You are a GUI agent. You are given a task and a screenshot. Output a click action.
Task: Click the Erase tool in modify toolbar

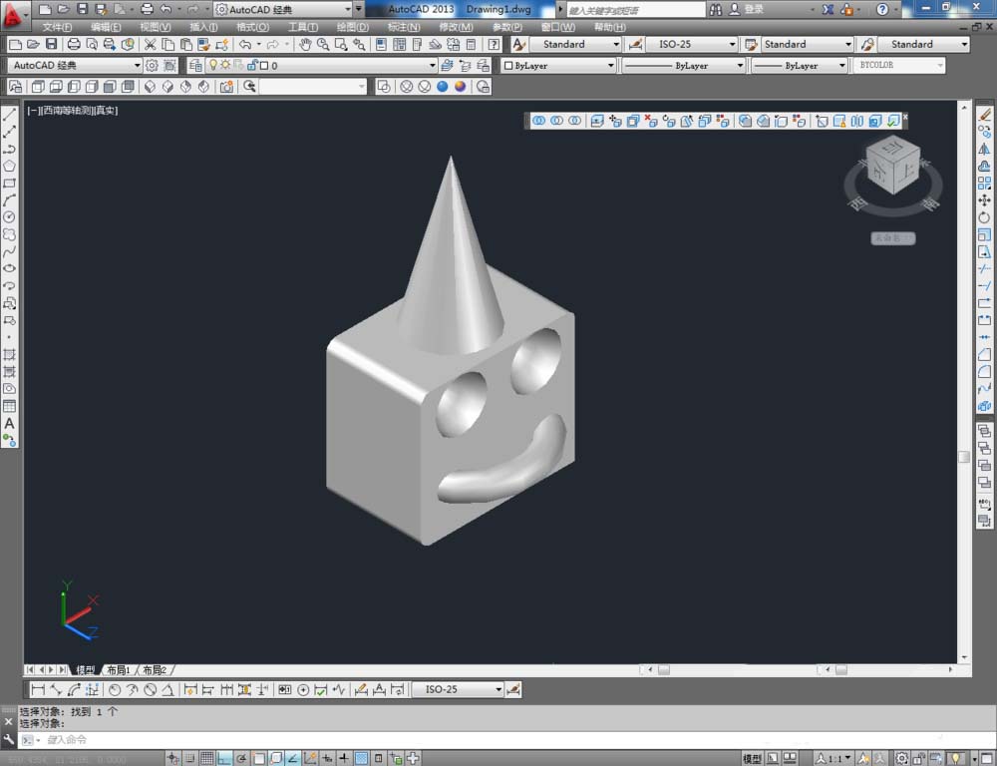[984, 115]
